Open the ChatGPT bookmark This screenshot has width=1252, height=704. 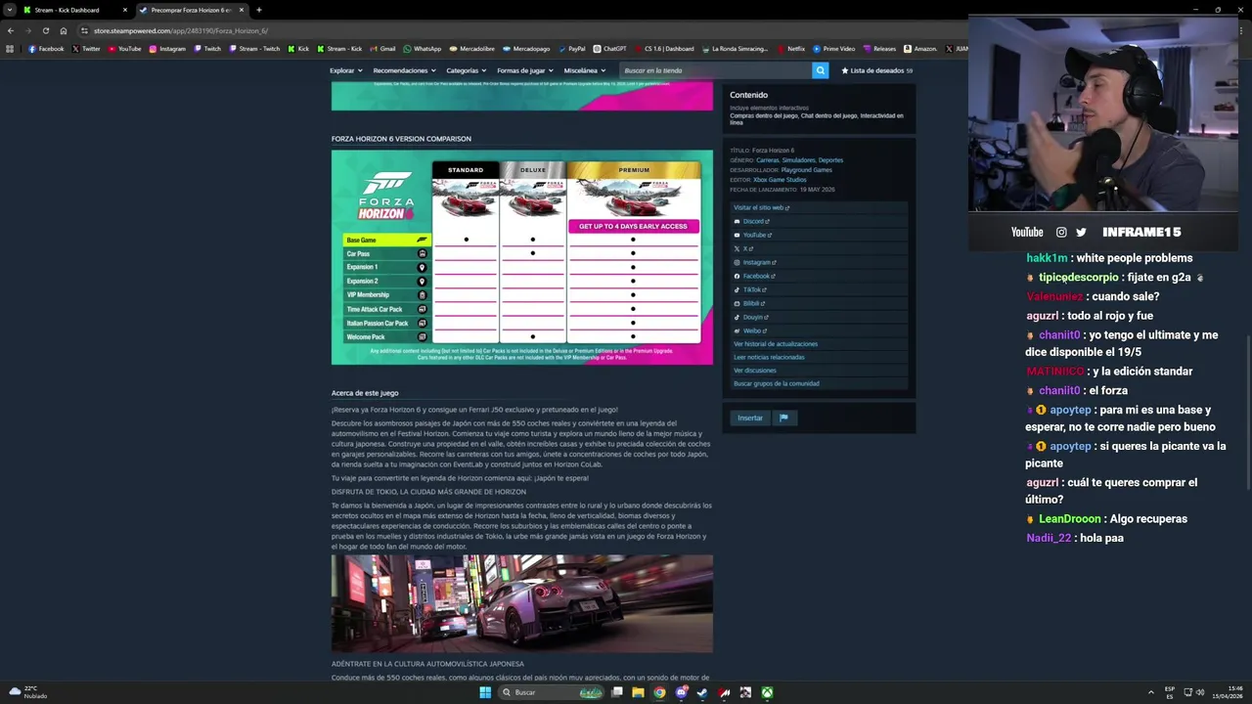click(x=609, y=49)
